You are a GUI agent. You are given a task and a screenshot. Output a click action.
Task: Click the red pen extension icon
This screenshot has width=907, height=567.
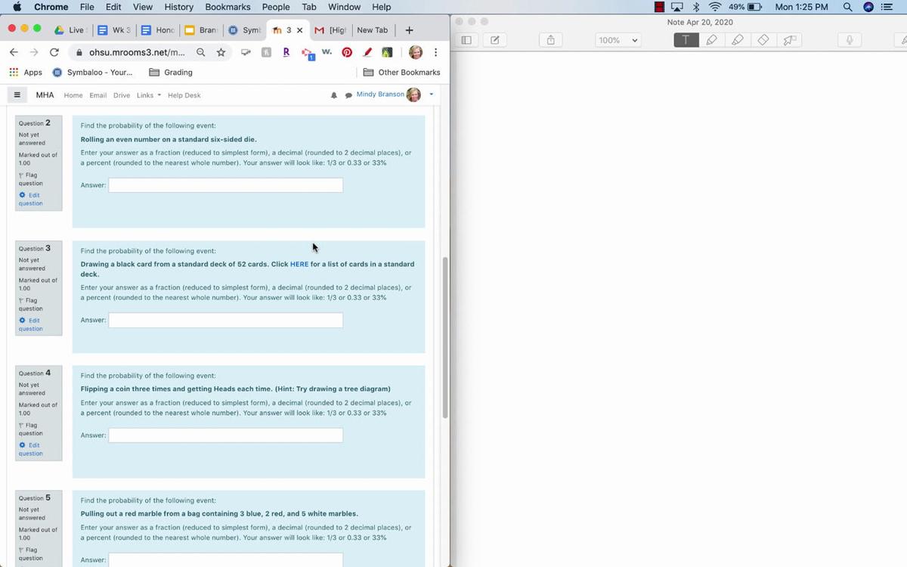point(367,52)
